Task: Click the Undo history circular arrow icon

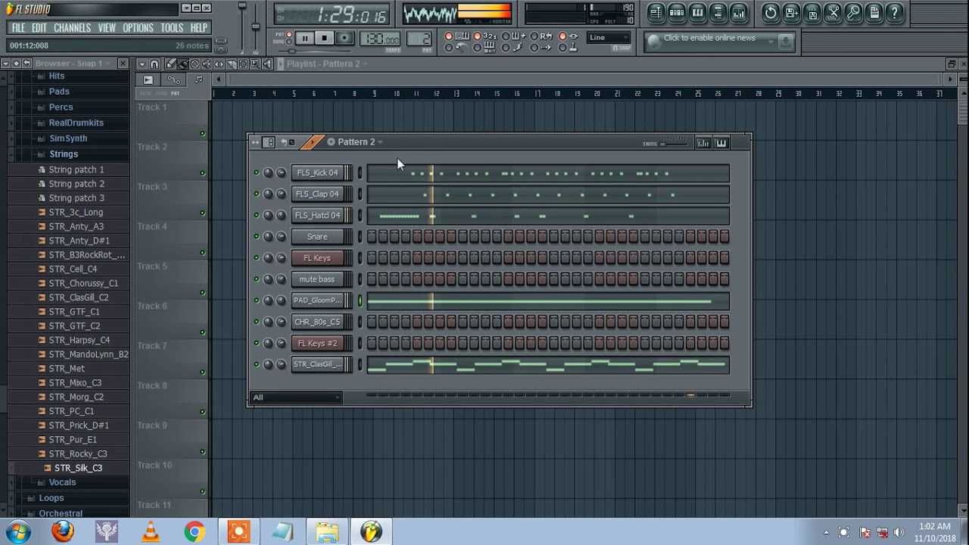Action: (771, 12)
